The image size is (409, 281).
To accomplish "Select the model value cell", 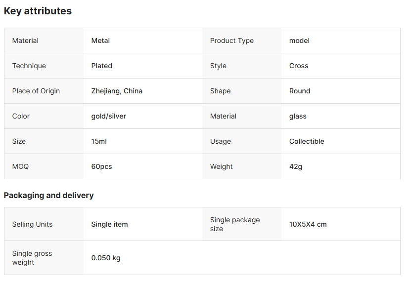I will pos(299,40).
